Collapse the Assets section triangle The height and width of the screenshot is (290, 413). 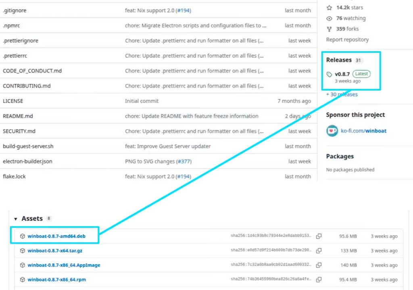[x=16, y=219]
